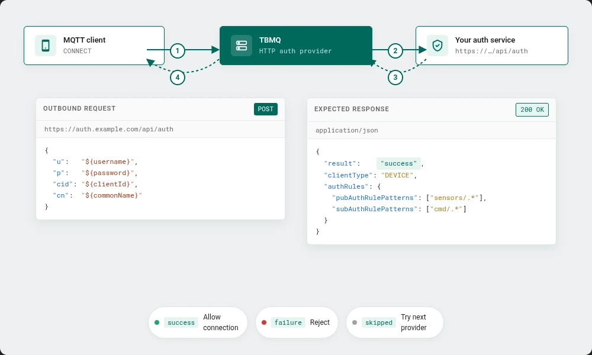Image resolution: width=592 pixels, height=355 pixels.
Task: Click the OUTBOUND REQUEST header
Action: [79, 108]
